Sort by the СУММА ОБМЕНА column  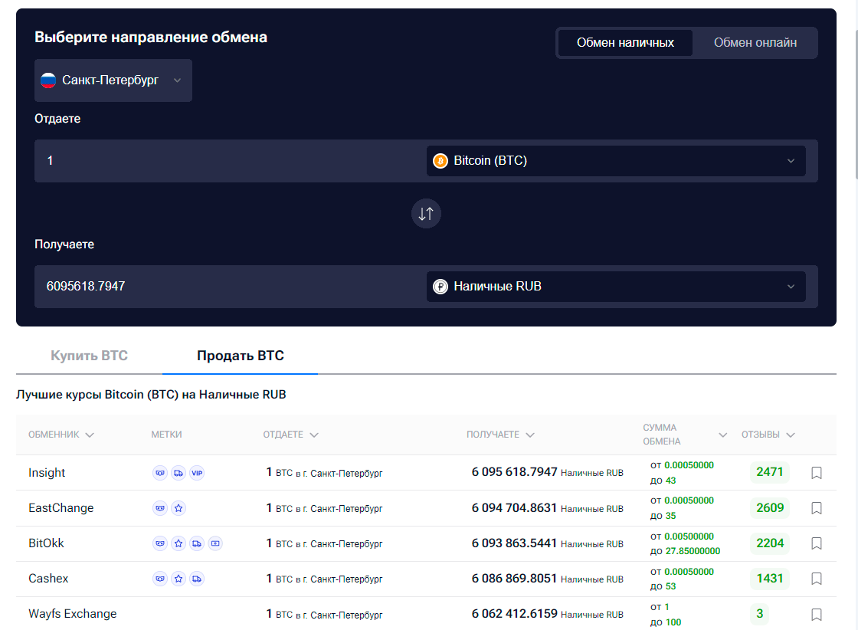685,435
